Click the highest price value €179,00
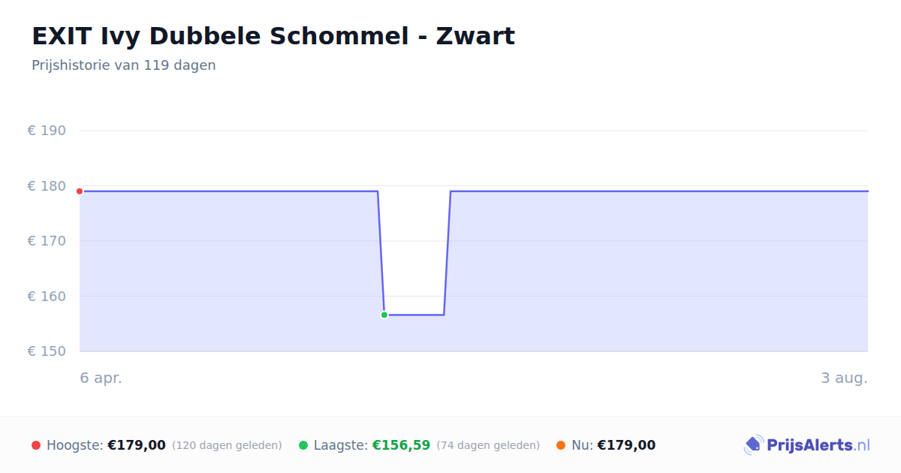This screenshot has height=473, width=901. coord(137,445)
